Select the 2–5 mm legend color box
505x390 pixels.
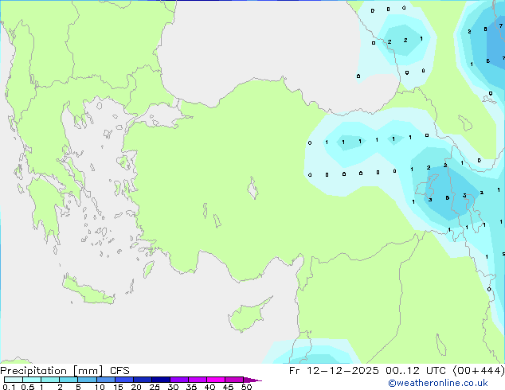[69, 380]
